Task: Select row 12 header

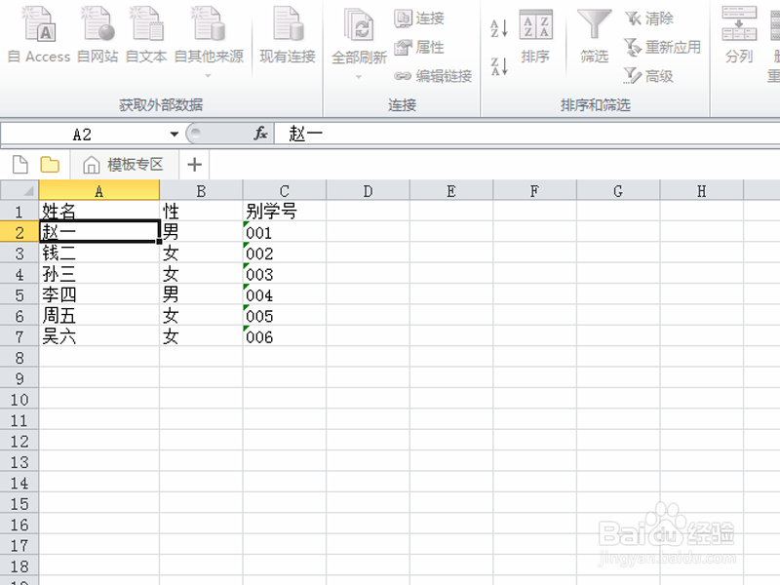Action: tap(19, 442)
